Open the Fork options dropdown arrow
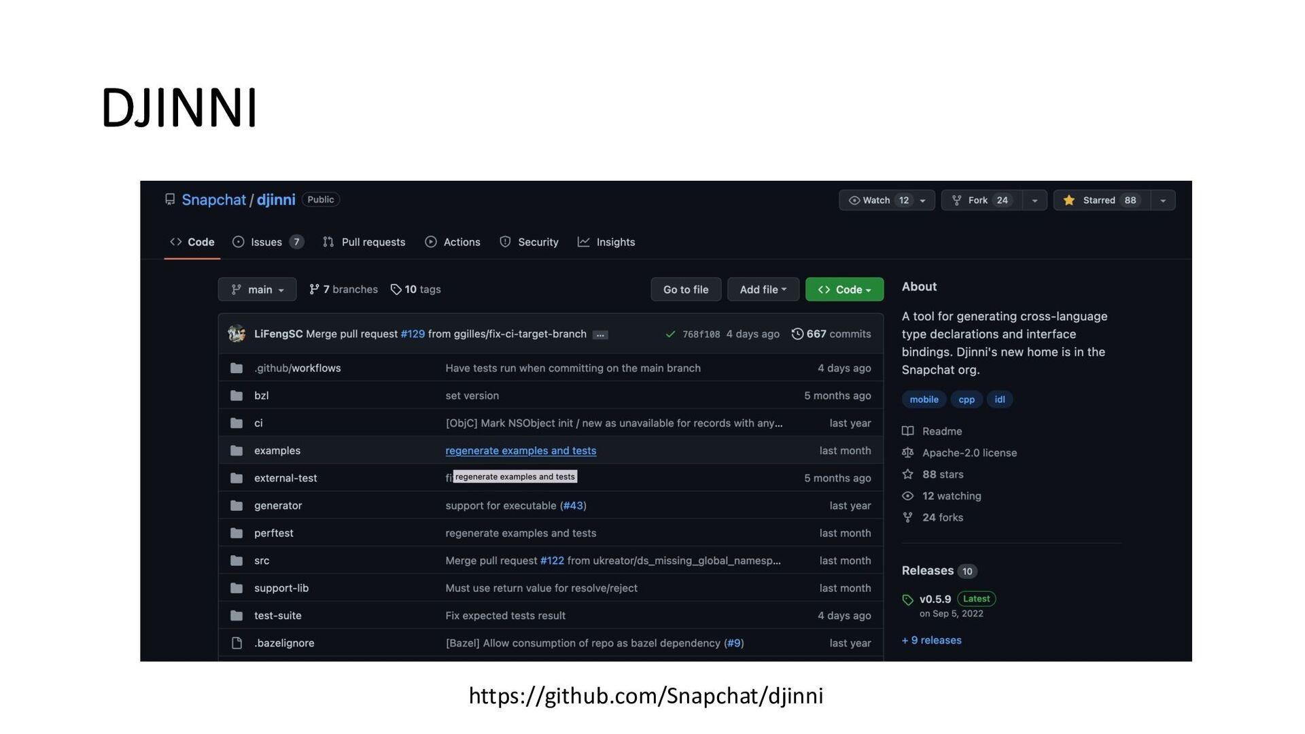This screenshot has height=734, width=1305. click(1034, 200)
